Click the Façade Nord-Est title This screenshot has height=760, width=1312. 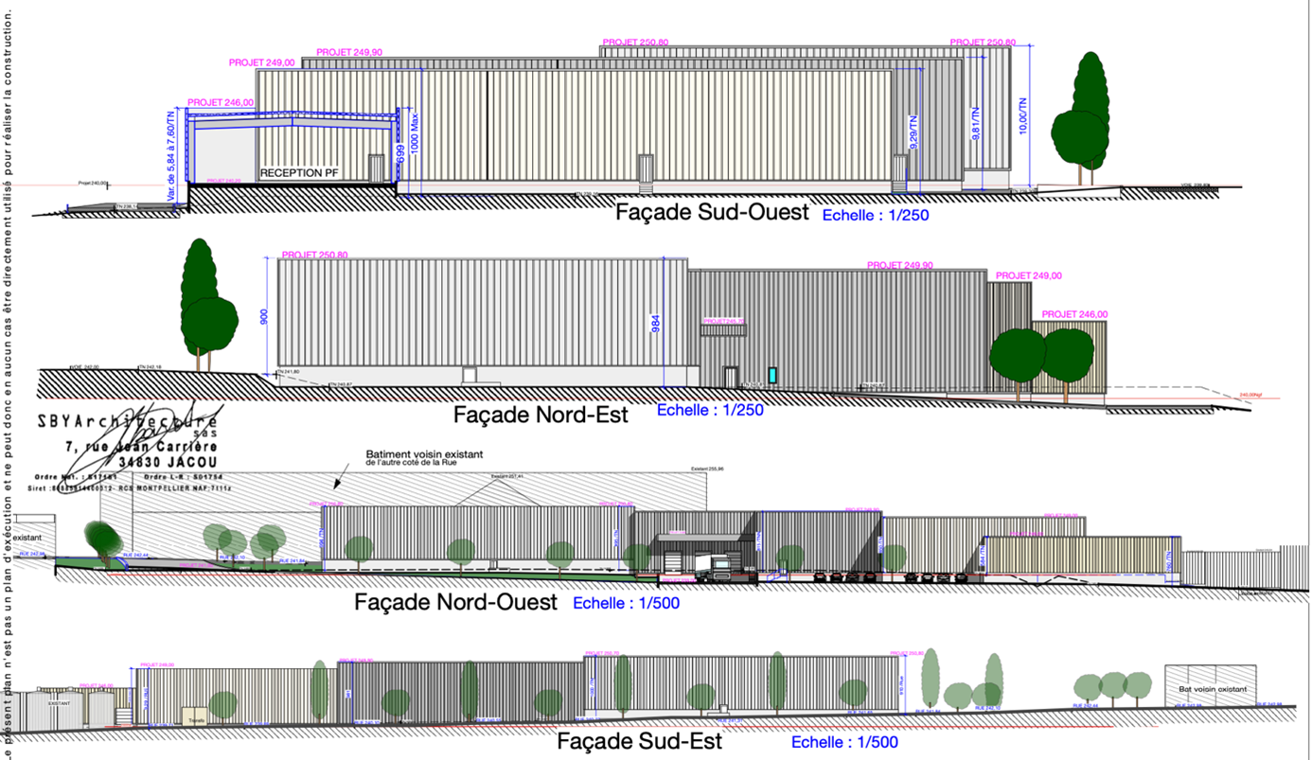pyautogui.click(x=541, y=415)
